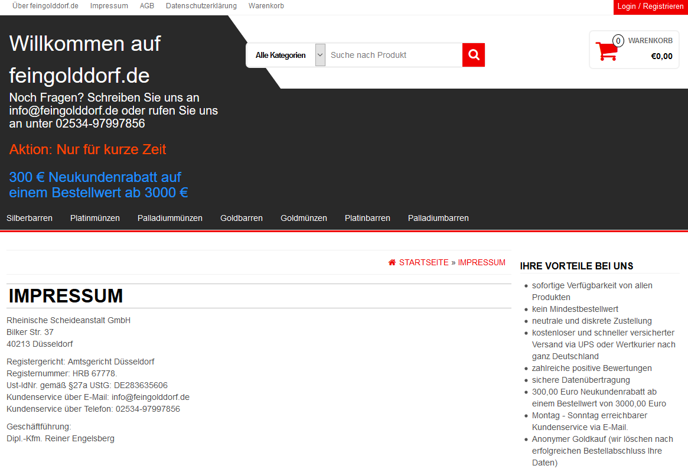Open the Palladiumbarren category
The height and width of the screenshot is (472, 688).
(x=438, y=218)
